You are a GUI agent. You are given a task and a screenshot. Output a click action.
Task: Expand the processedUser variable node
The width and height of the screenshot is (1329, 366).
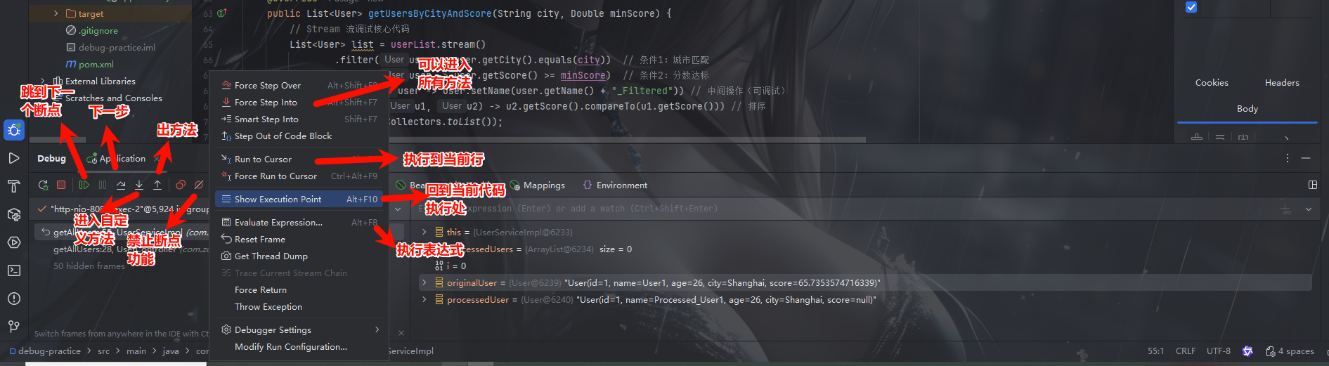[x=424, y=299]
